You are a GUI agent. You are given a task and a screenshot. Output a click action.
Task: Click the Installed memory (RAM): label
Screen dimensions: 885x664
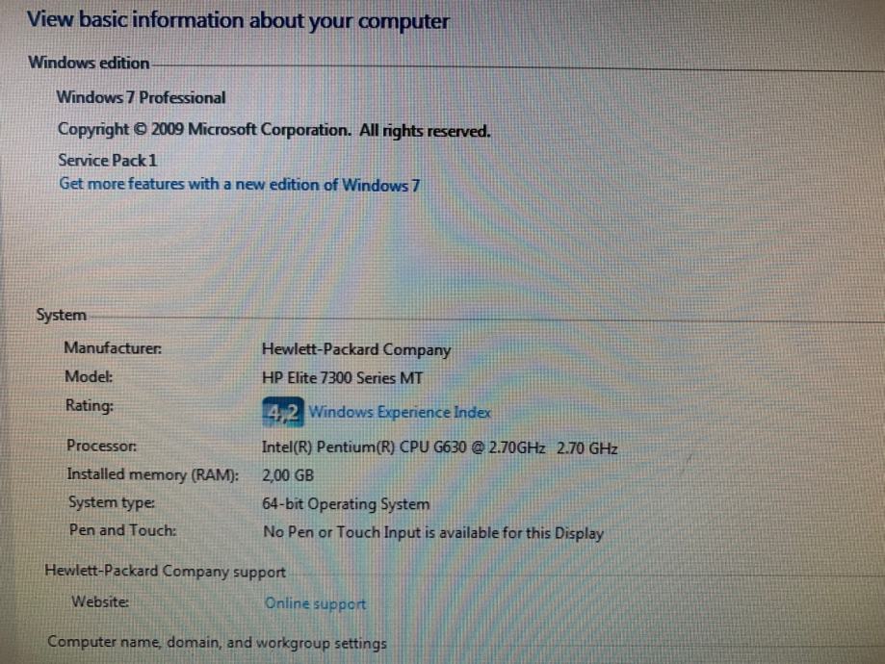(x=153, y=475)
